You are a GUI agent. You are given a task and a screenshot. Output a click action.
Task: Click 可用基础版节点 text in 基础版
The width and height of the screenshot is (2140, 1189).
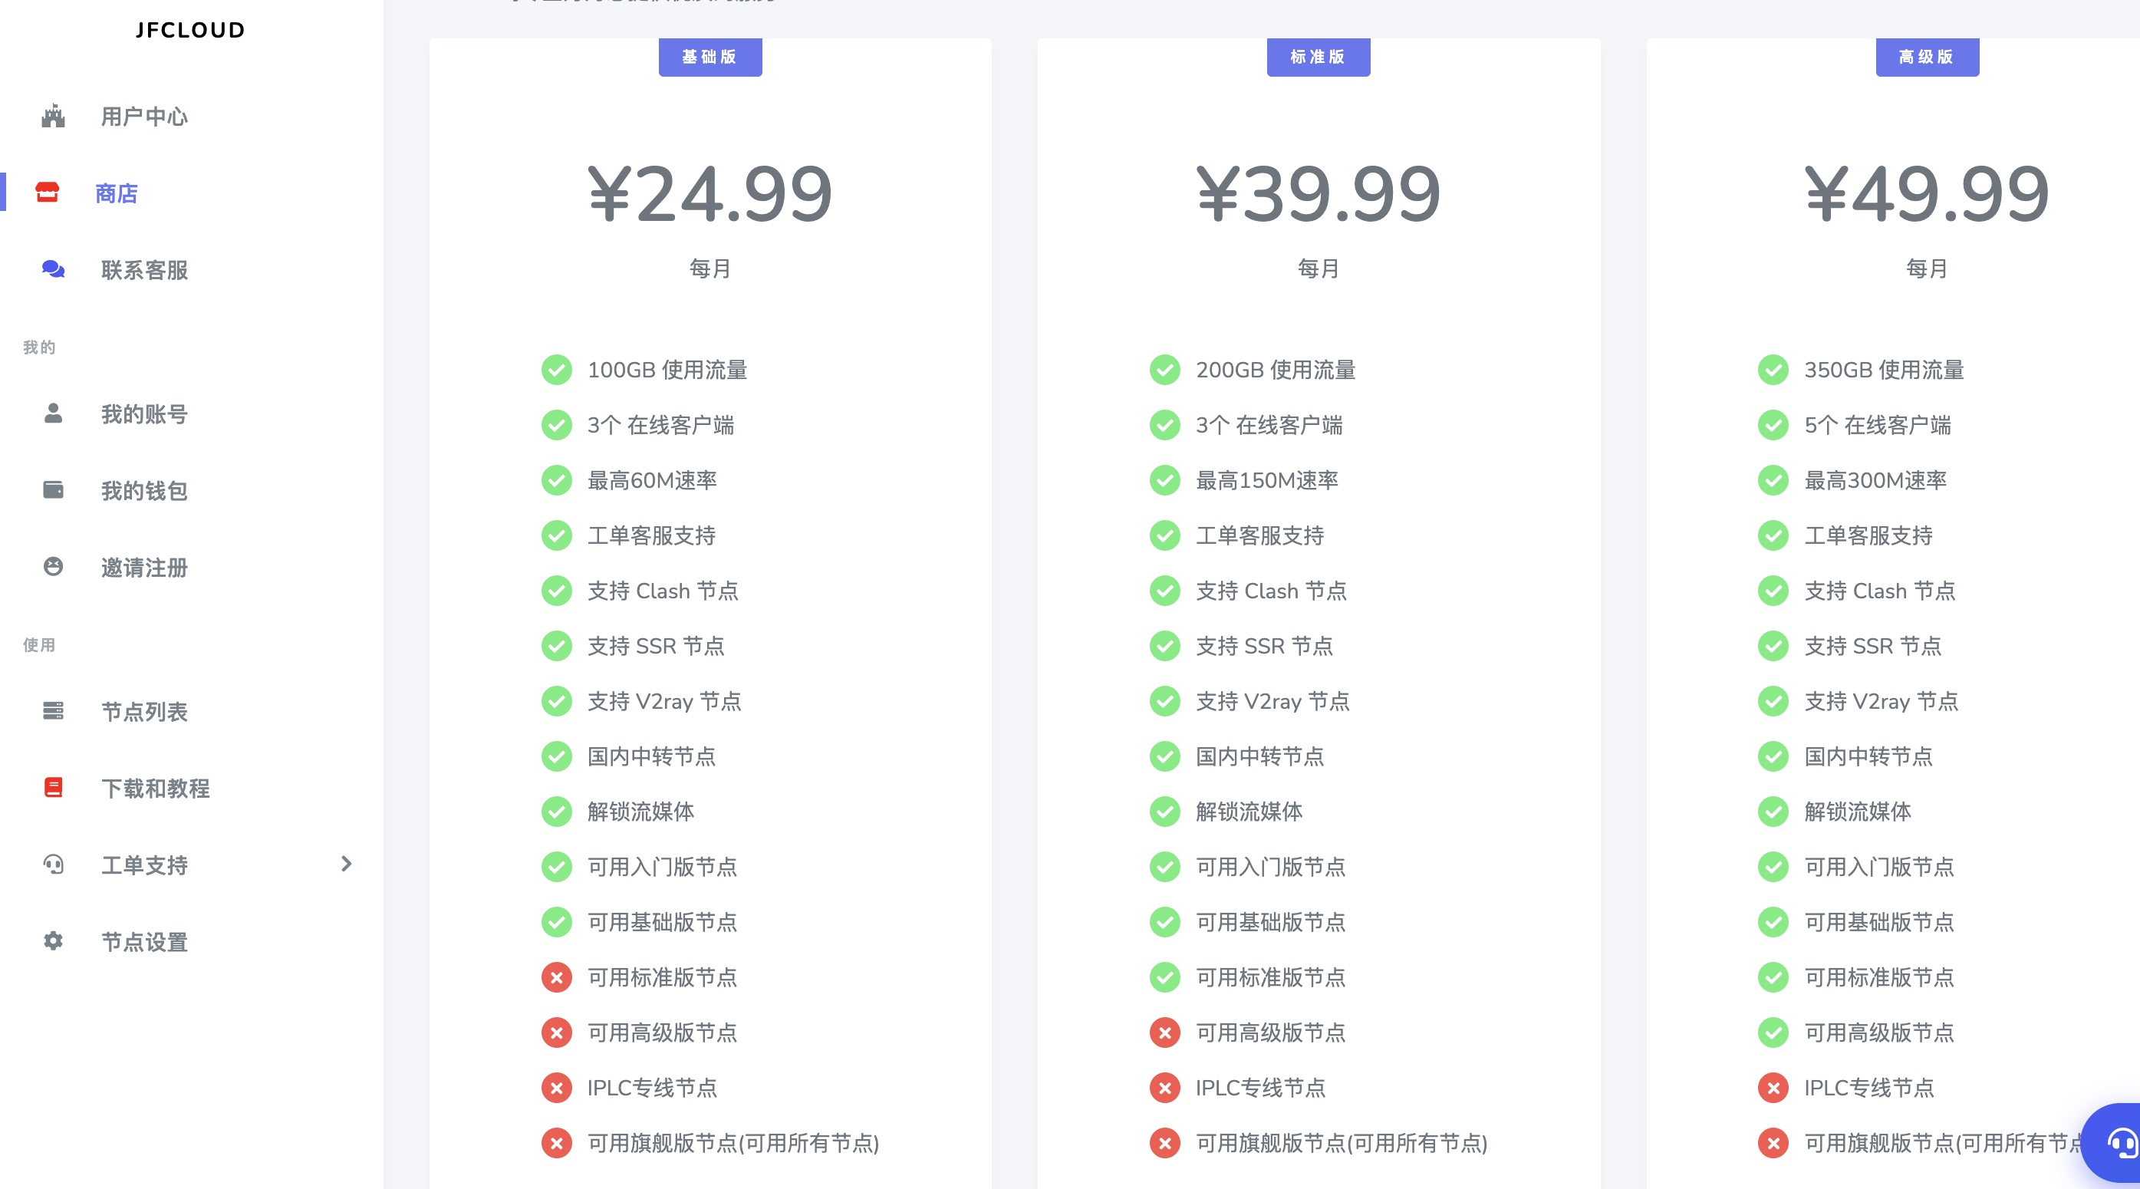pos(662,921)
